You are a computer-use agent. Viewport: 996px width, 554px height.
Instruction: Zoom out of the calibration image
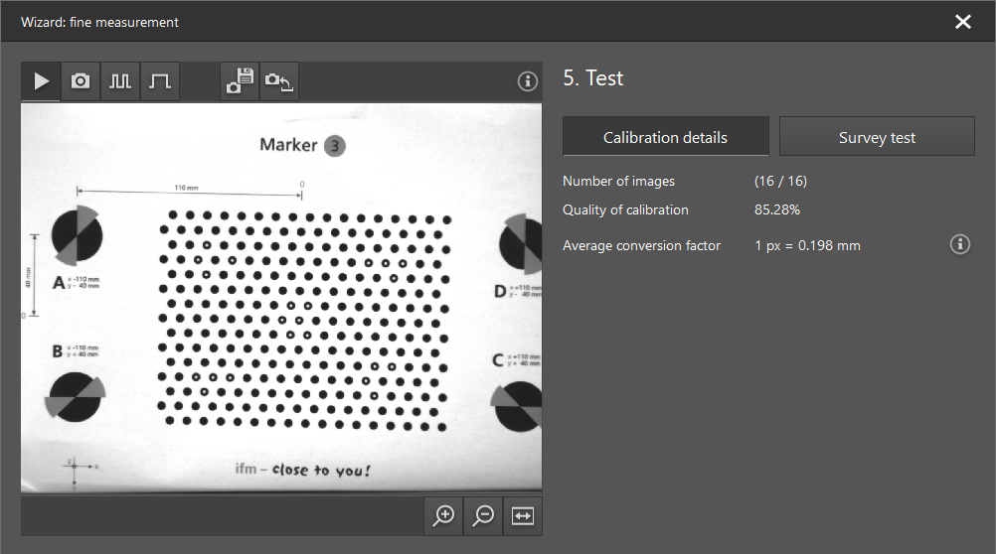click(x=484, y=515)
